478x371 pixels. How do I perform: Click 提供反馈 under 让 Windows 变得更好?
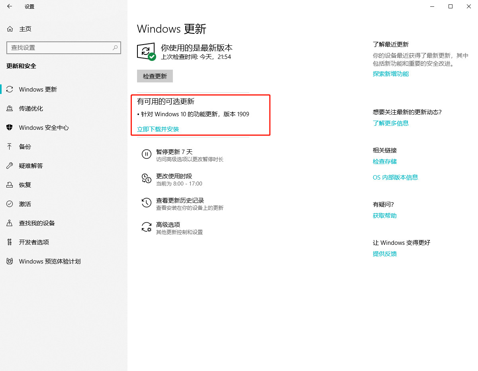pos(384,254)
